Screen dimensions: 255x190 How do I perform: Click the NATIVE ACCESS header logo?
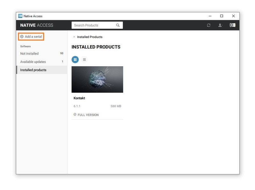click(x=37, y=25)
